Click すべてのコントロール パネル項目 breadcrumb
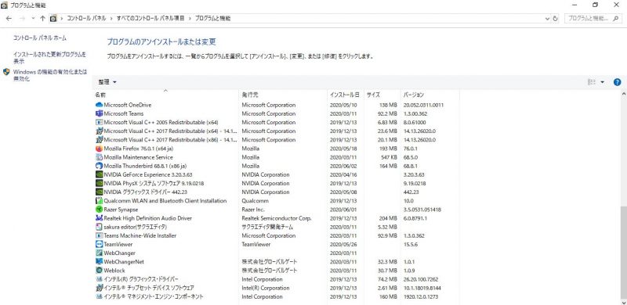This screenshot has width=627, height=305. point(150,18)
